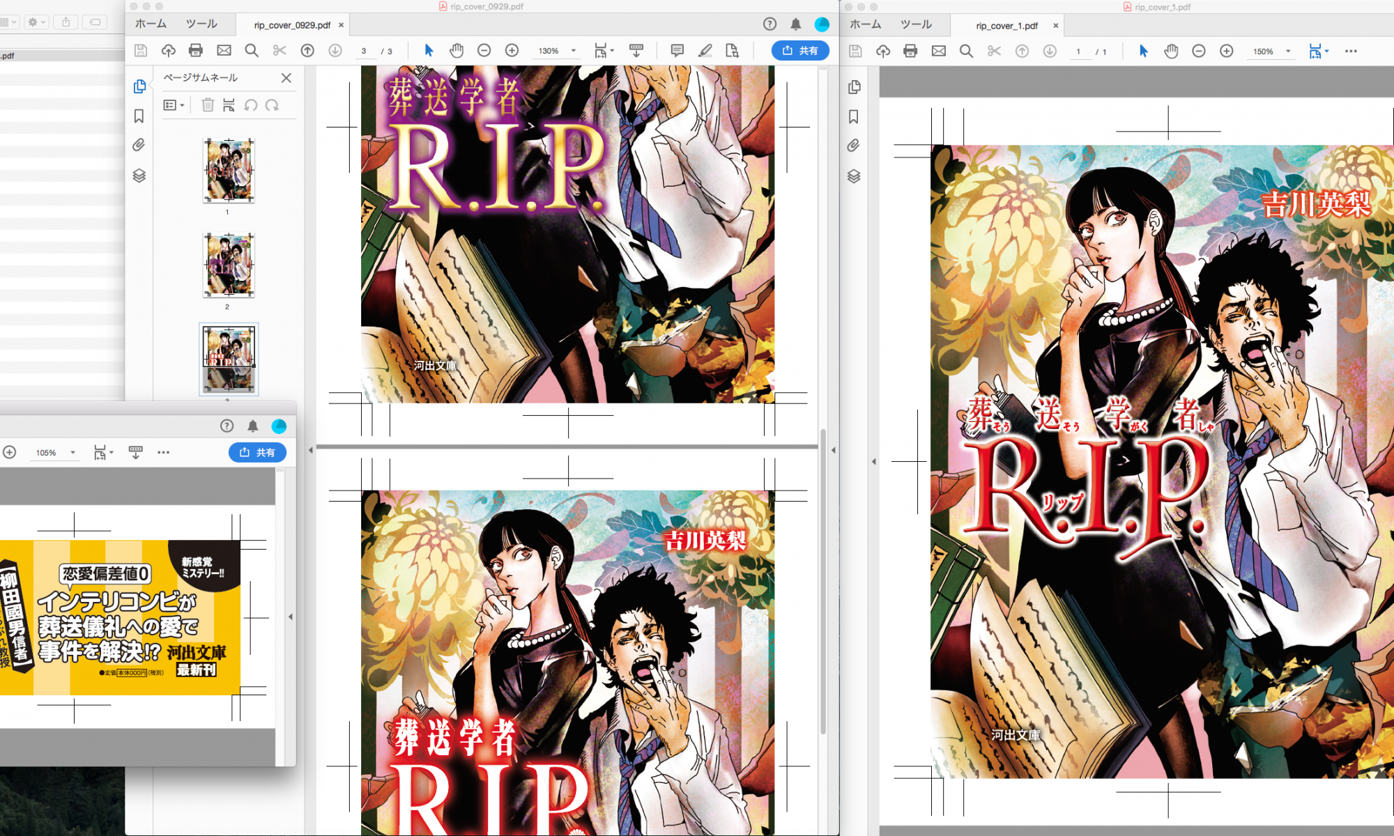Activate hand pan tool in rip_cover_0929.pdf
The width and height of the screenshot is (1394, 836).
457,51
